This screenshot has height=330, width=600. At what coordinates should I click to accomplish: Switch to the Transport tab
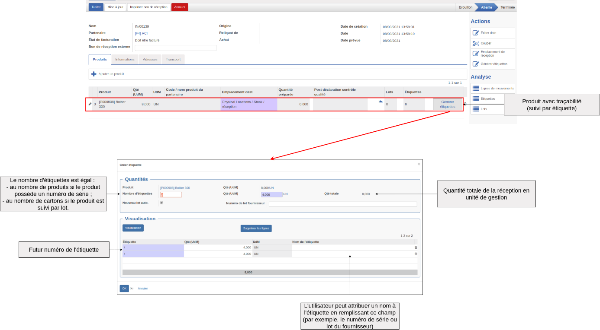pyautogui.click(x=173, y=59)
